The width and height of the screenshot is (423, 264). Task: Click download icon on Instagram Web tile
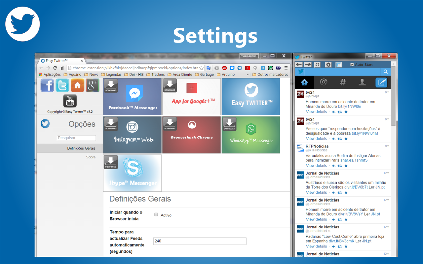pyautogui.click(x=111, y=124)
